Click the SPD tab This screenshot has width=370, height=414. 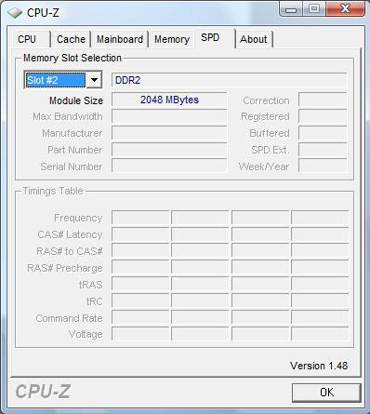pos(215,38)
